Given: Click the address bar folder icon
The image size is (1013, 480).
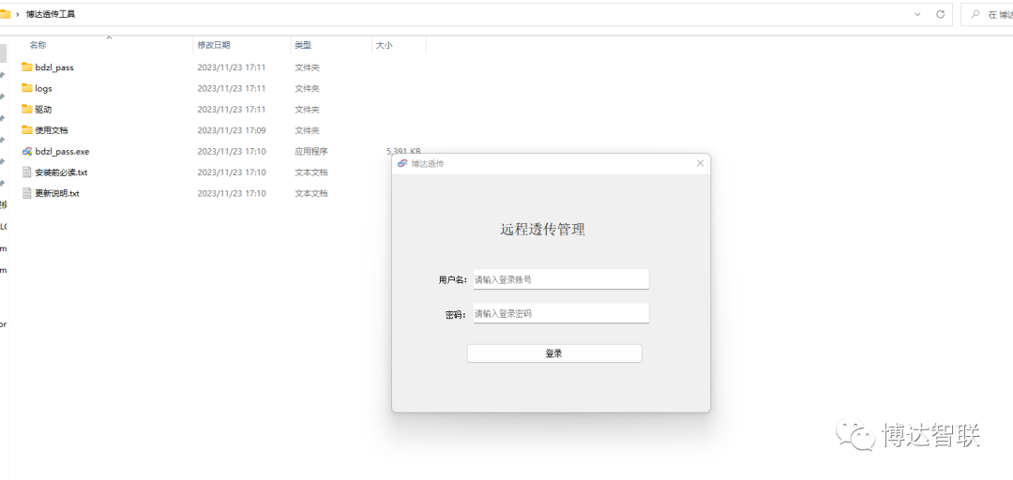Looking at the screenshot, I should 5,13.
